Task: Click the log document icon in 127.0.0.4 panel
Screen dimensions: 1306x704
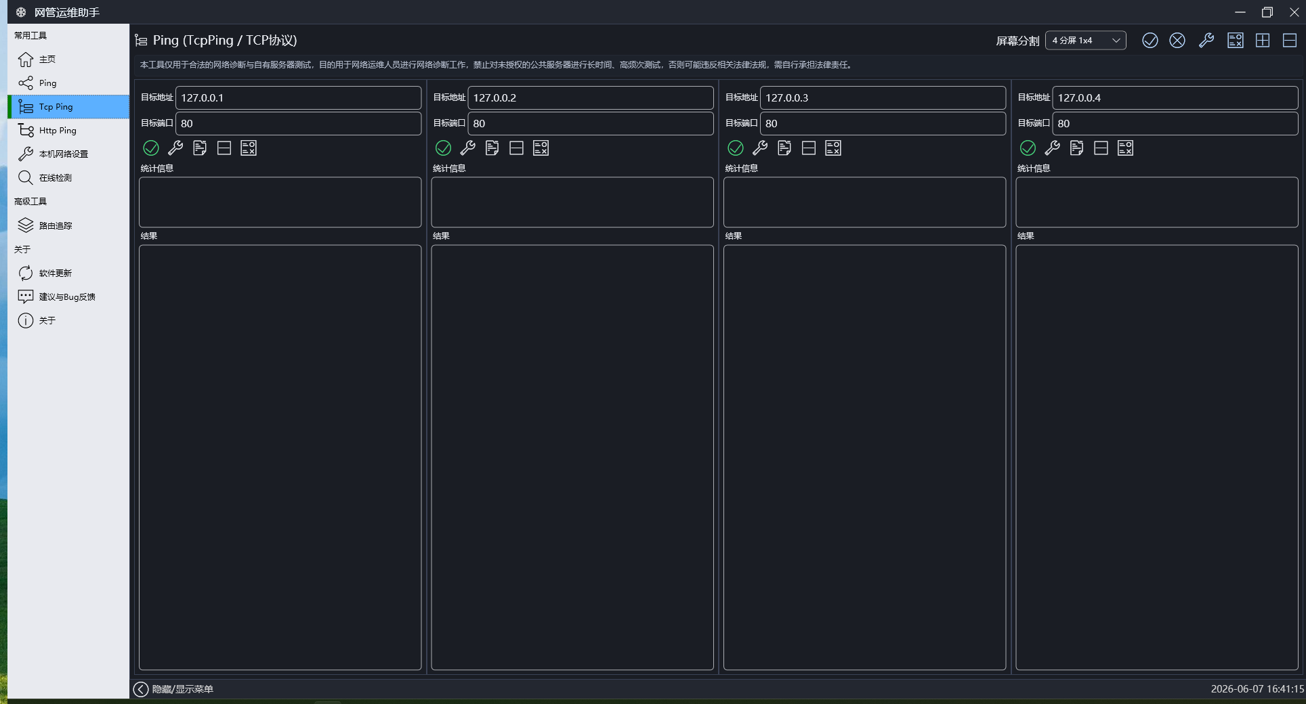Action: point(1077,148)
